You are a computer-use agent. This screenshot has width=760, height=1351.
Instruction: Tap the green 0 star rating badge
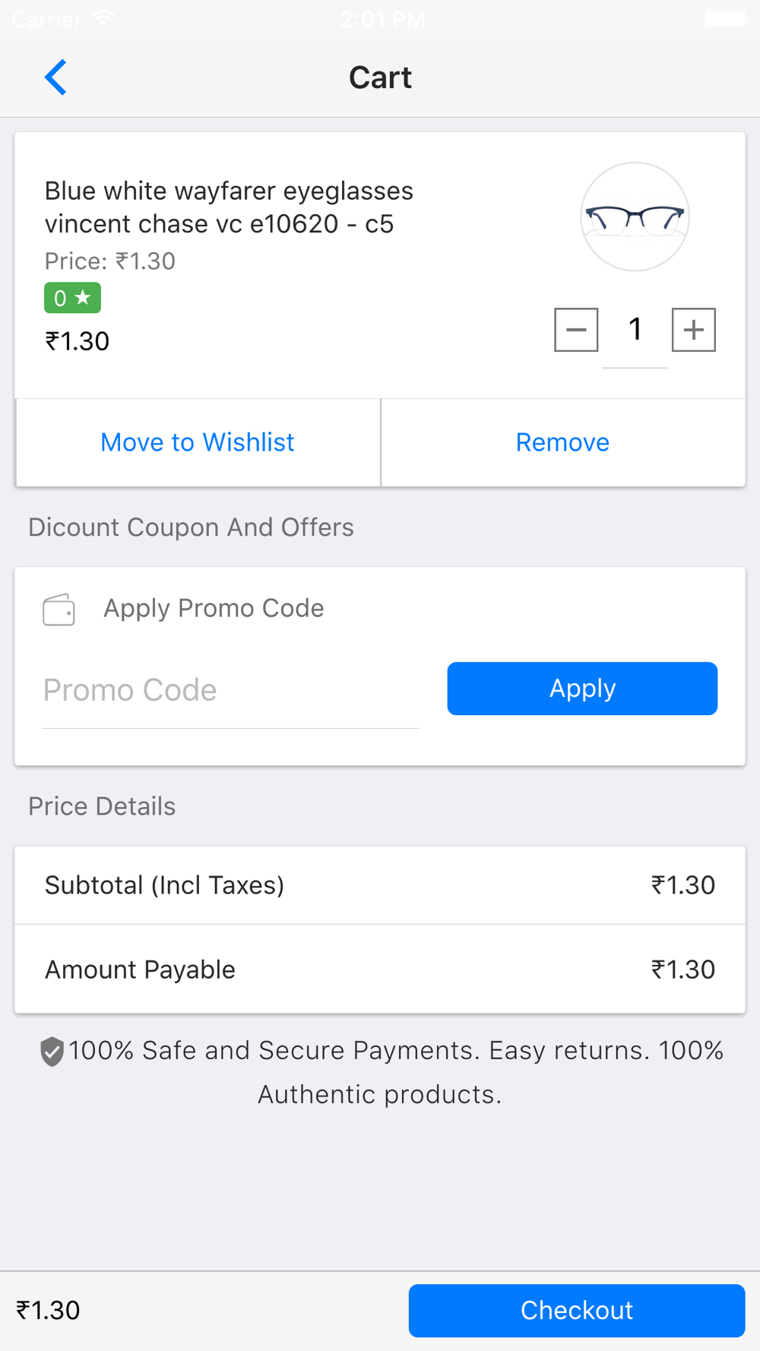72,298
